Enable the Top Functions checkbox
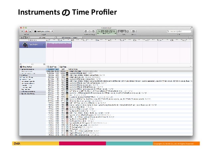Image resolution: width=212 pixels, height=150 pixels. coord(21,89)
